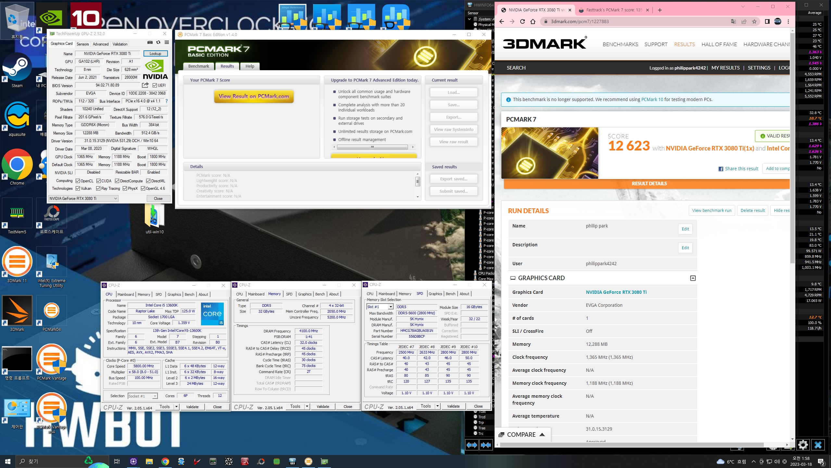Click the Delete result button
Image resolution: width=831 pixels, height=468 pixels.
pyautogui.click(x=752, y=211)
